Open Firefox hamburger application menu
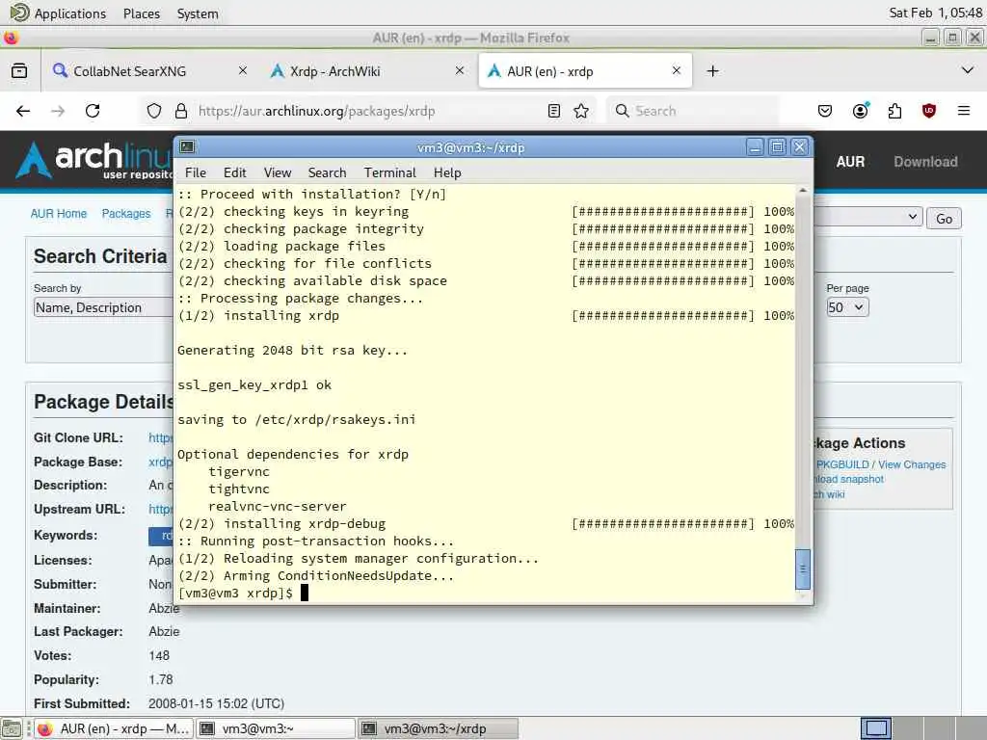This screenshot has width=987, height=740. point(964,112)
